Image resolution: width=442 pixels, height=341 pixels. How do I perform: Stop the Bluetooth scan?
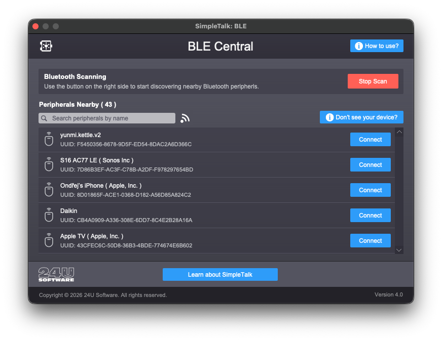click(373, 81)
